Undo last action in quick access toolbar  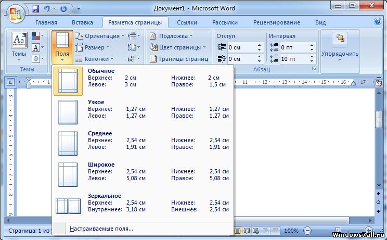tap(46, 9)
